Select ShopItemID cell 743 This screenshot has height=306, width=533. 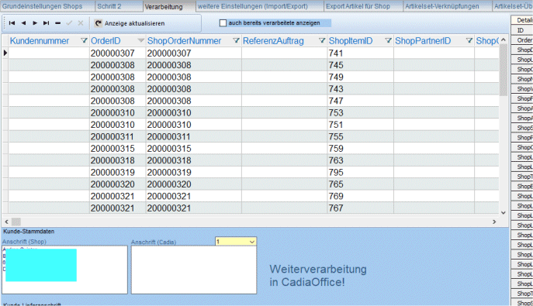point(360,89)
